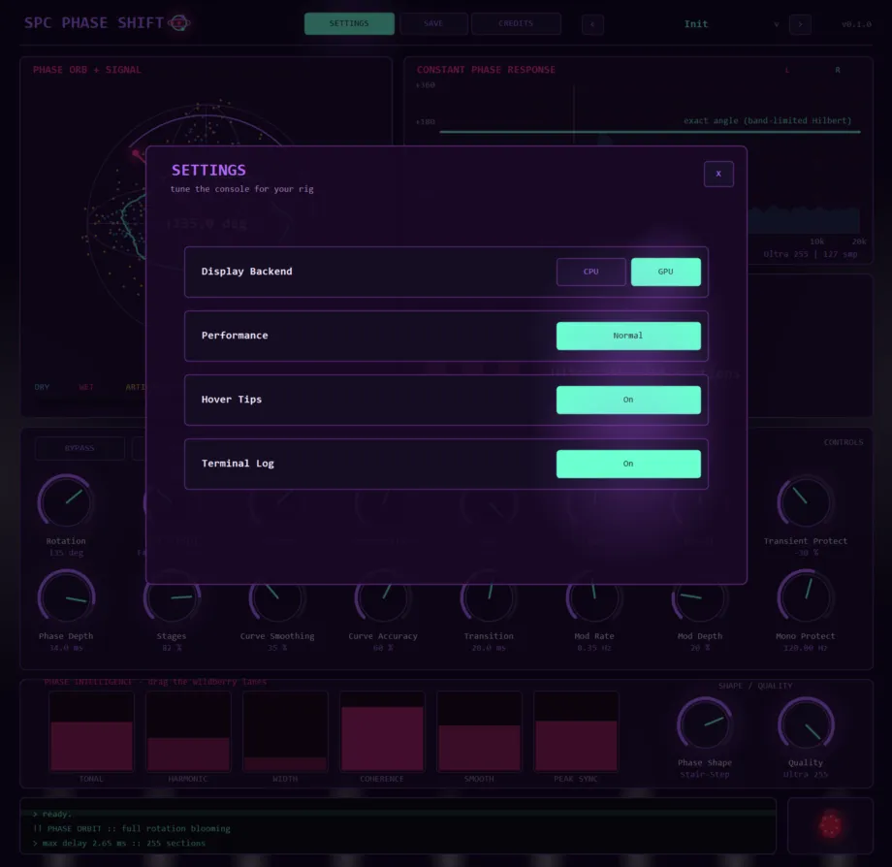
Task: Click the Phase Shape knob
Action: (705, 724)
